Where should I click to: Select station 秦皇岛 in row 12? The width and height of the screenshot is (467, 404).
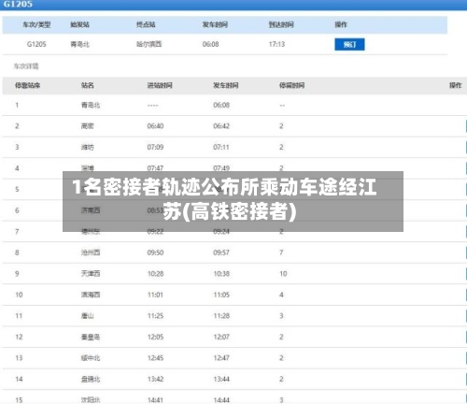click(91, 337)
